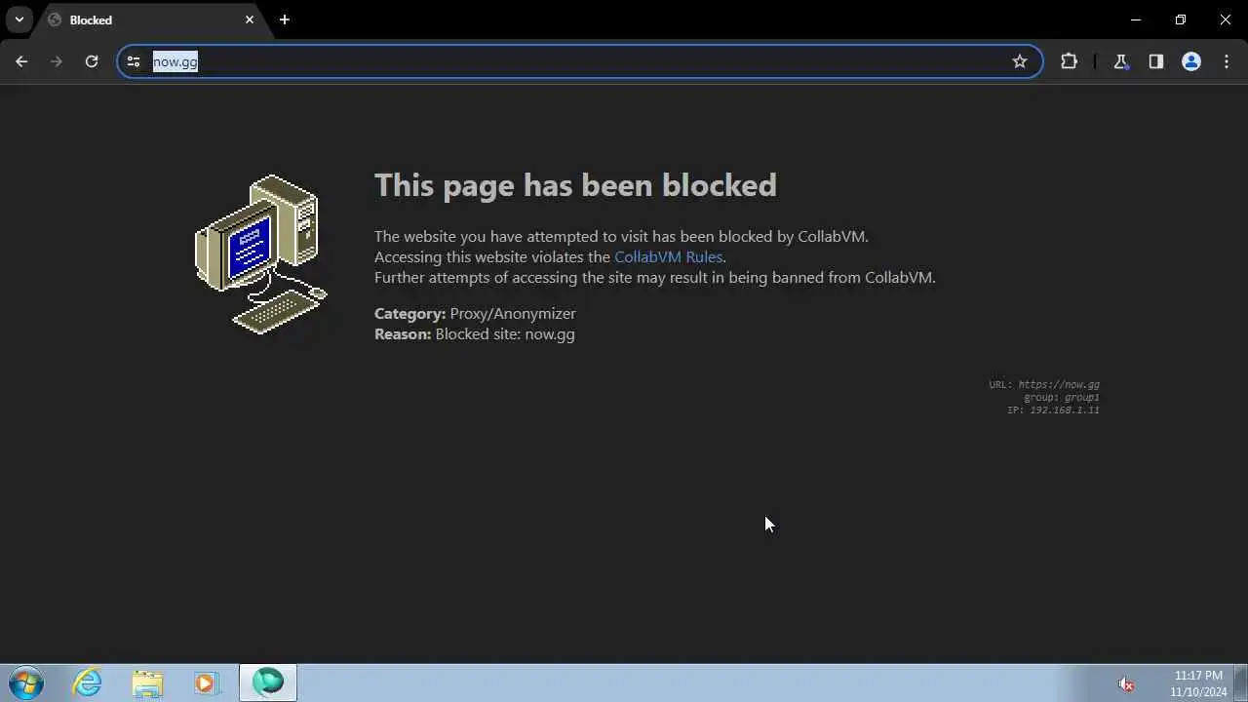Screen dimensions: 1248x702
Task: Open the profile avatar menu
Action: [1191, 61]
